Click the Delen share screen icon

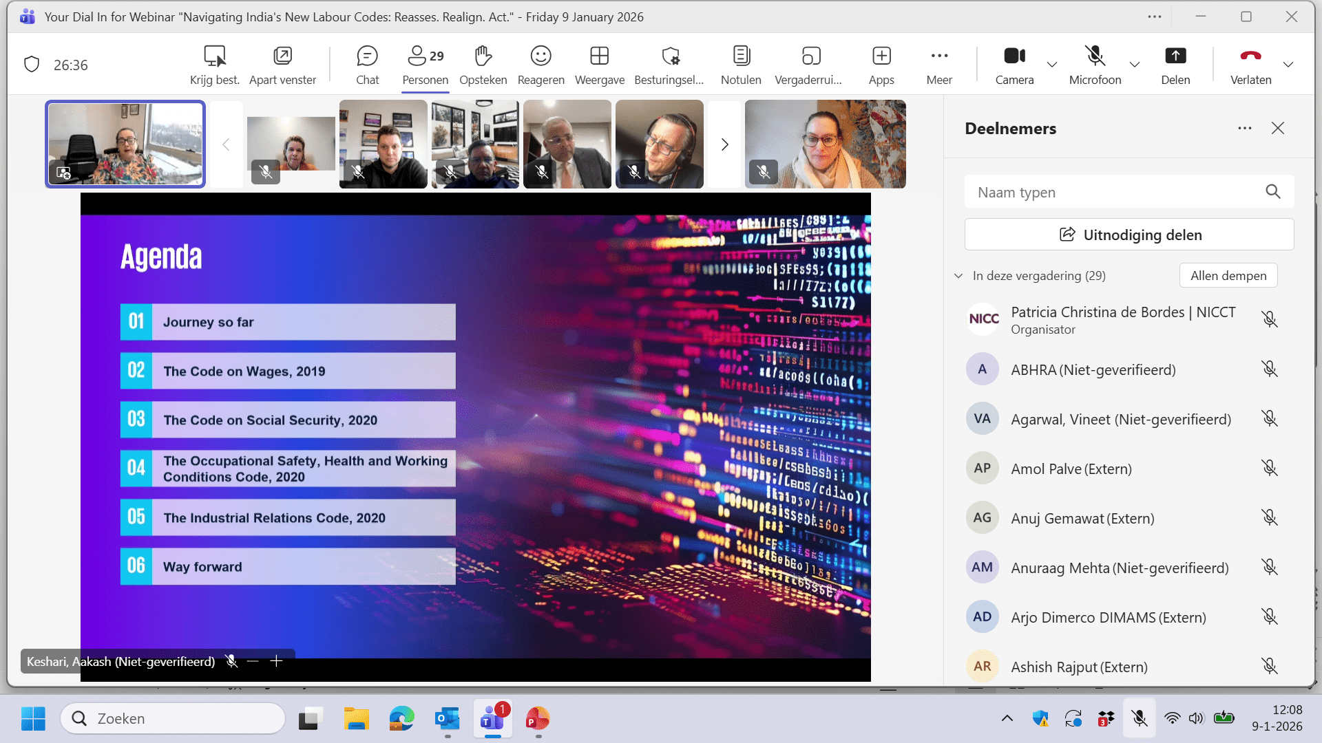click(x=1175, y=56)
